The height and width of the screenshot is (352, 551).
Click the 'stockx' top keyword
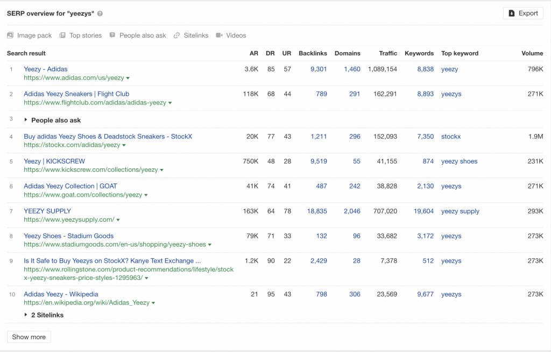click(x=451, y=136)
